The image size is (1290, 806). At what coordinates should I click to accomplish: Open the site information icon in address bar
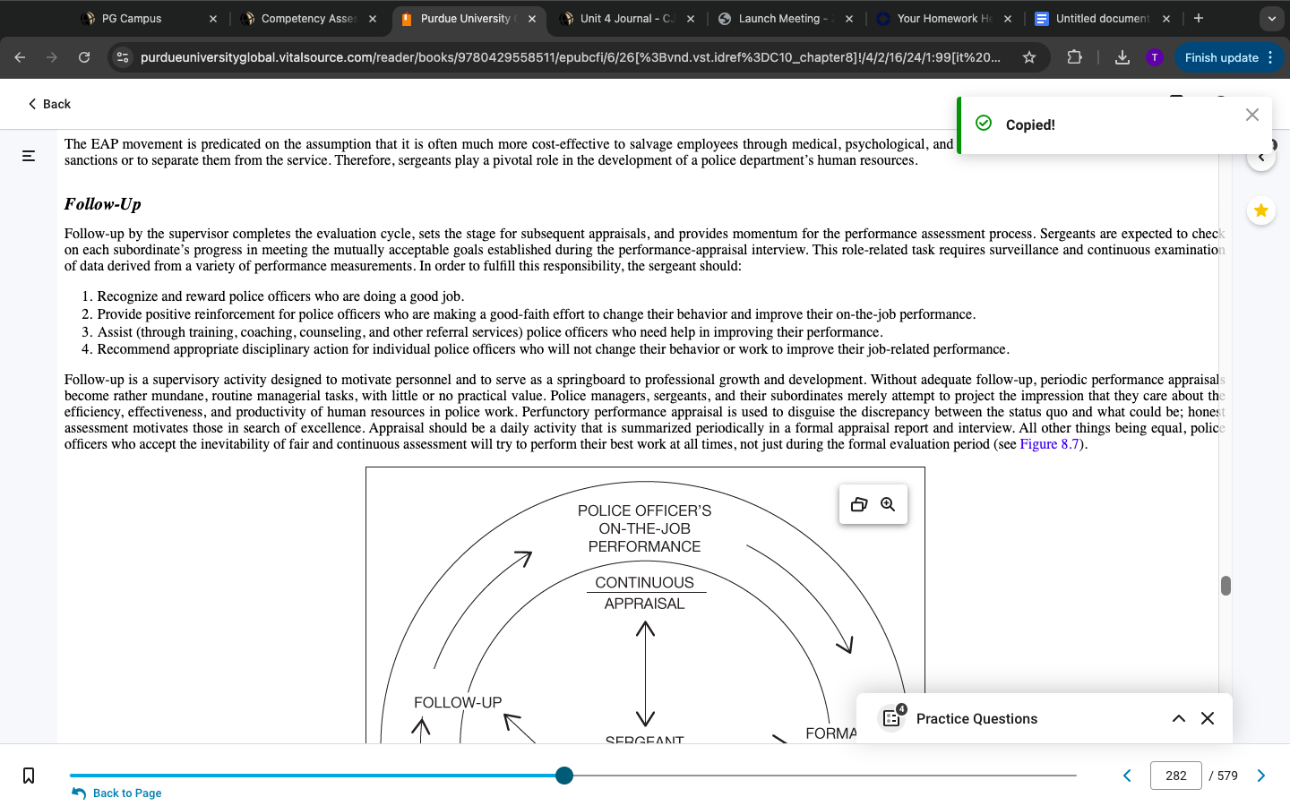123,57
